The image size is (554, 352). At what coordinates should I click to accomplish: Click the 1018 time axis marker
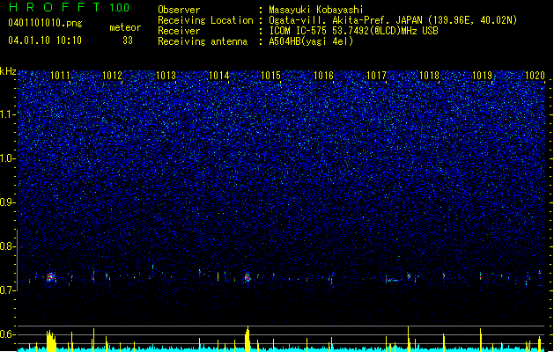[x=429, y=76]
